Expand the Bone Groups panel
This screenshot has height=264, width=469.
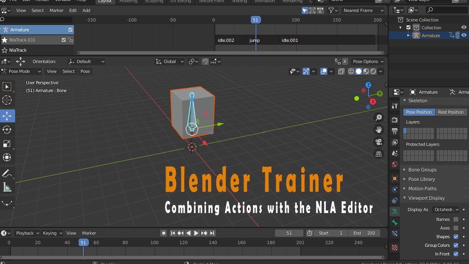(422, 170)
